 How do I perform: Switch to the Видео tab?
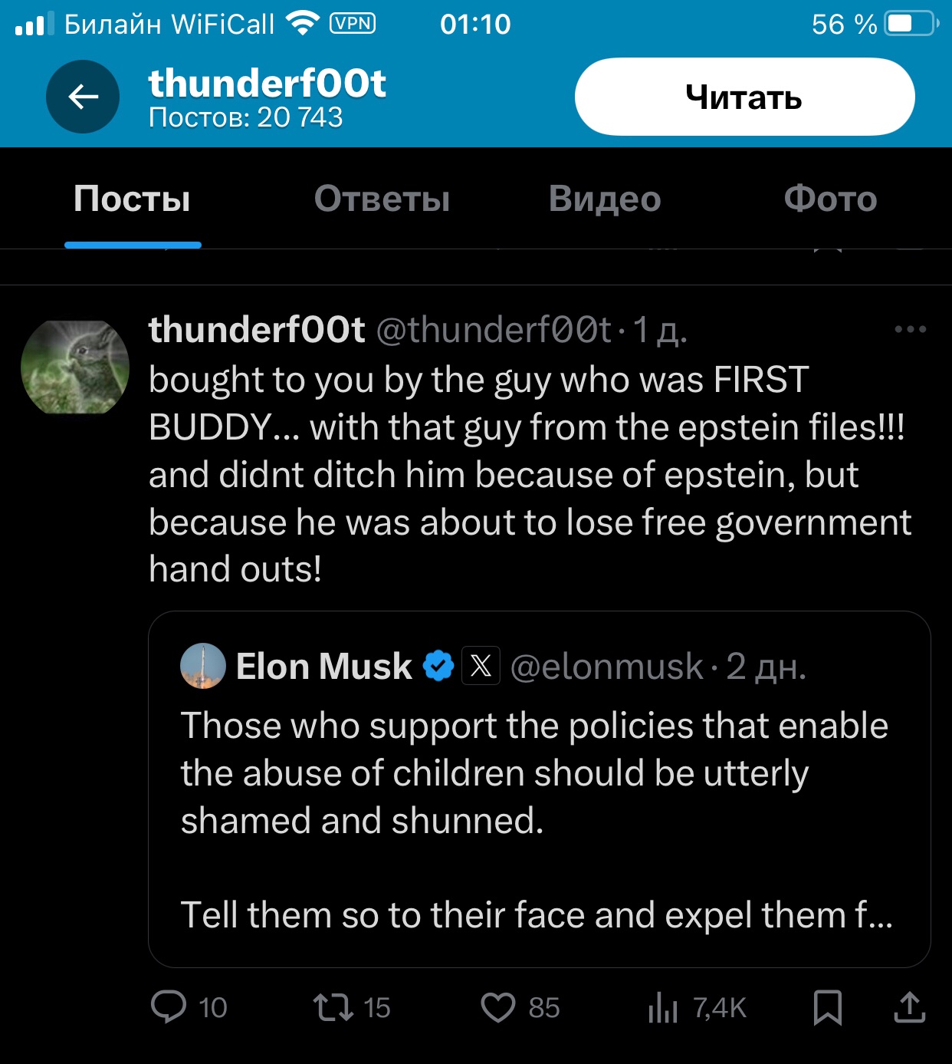(x=605, y=199)
